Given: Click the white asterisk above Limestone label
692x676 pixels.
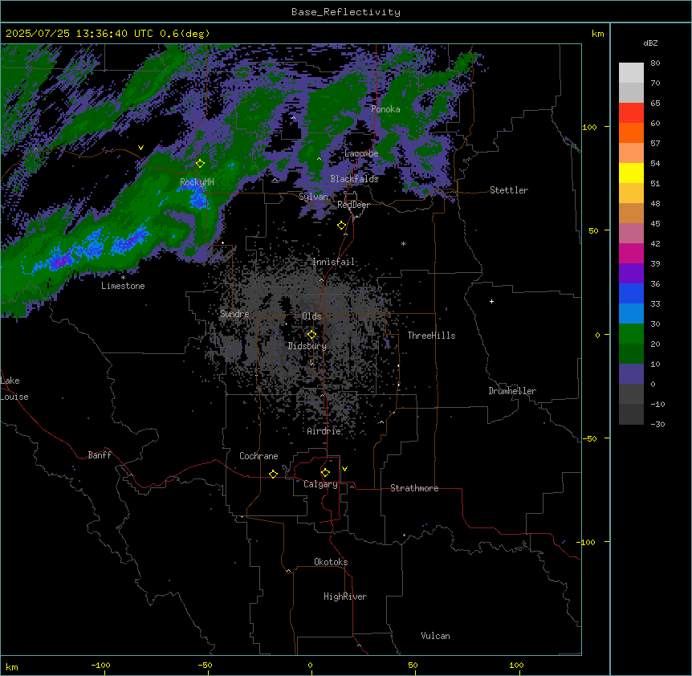Looking at the screenshot, I should coord(123,278).
